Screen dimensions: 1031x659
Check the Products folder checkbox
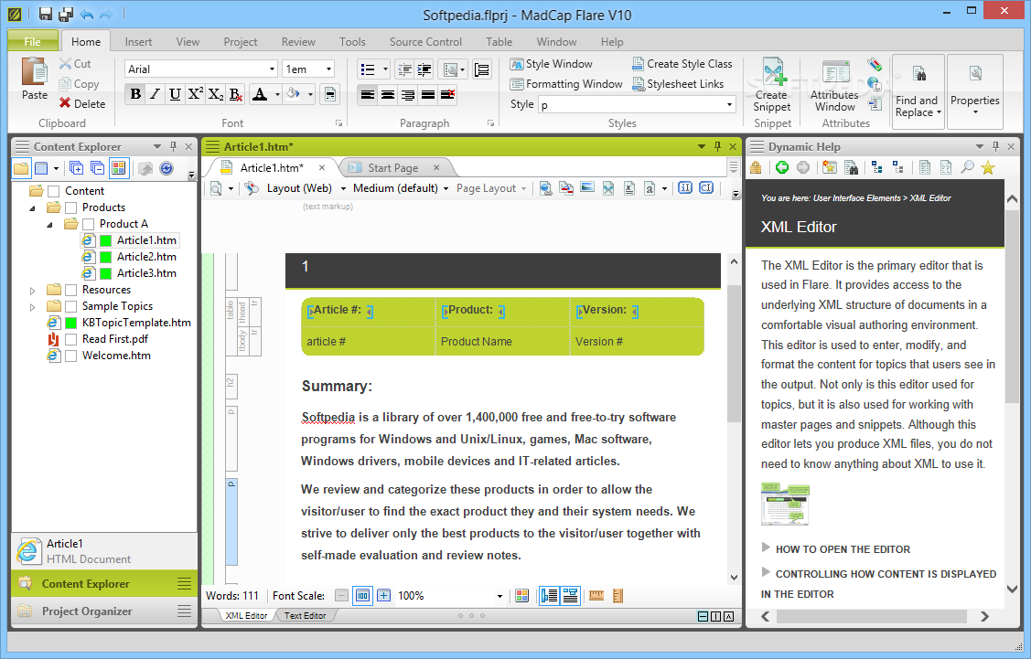pos(71,207)
